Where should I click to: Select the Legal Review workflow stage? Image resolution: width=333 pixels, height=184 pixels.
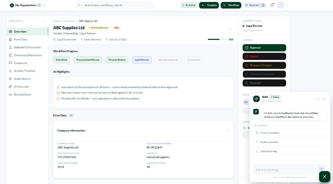tap(142, 60)
